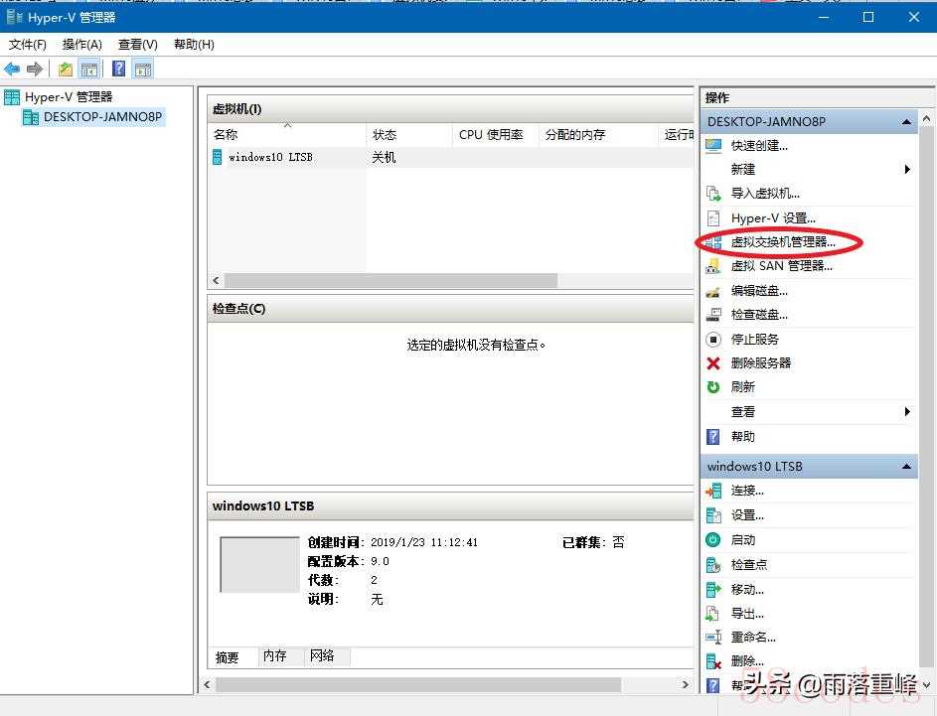Click the blue Help toolbar icon
This screenshot has width=937, height=716.
[119, 69]
